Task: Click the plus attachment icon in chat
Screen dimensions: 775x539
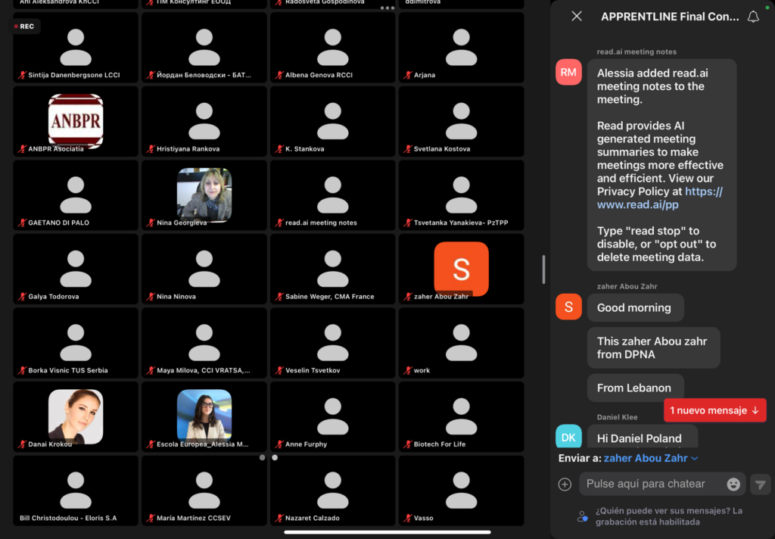Action: point(565,484)
